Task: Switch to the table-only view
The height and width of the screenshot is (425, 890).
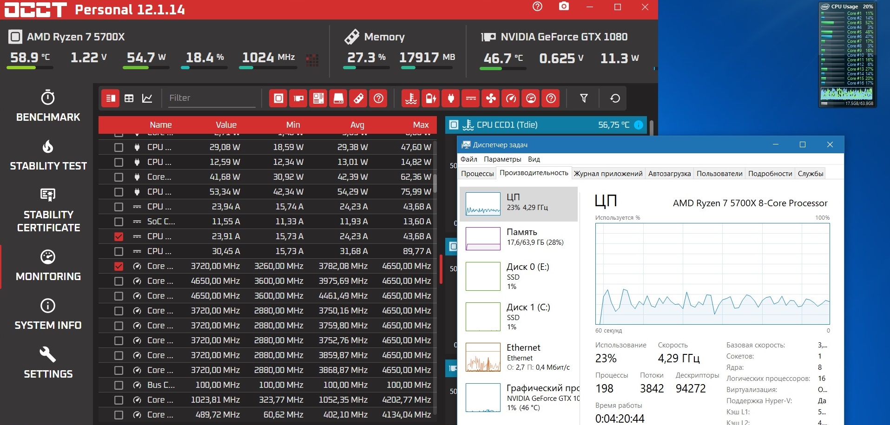Action: pos(129,98)
